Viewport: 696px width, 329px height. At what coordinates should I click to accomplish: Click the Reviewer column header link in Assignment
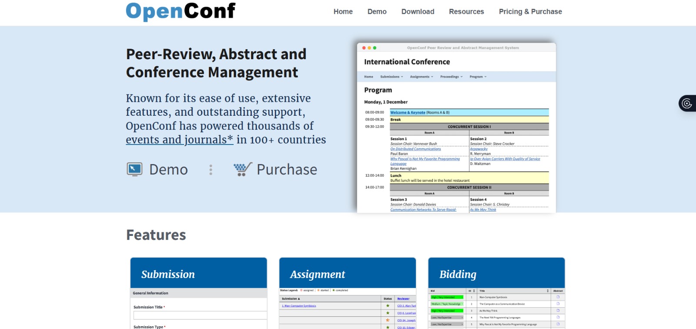click(x=403, y=299)
